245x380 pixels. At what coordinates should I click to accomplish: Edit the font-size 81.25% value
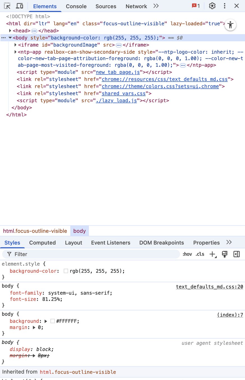click(51, 299)
